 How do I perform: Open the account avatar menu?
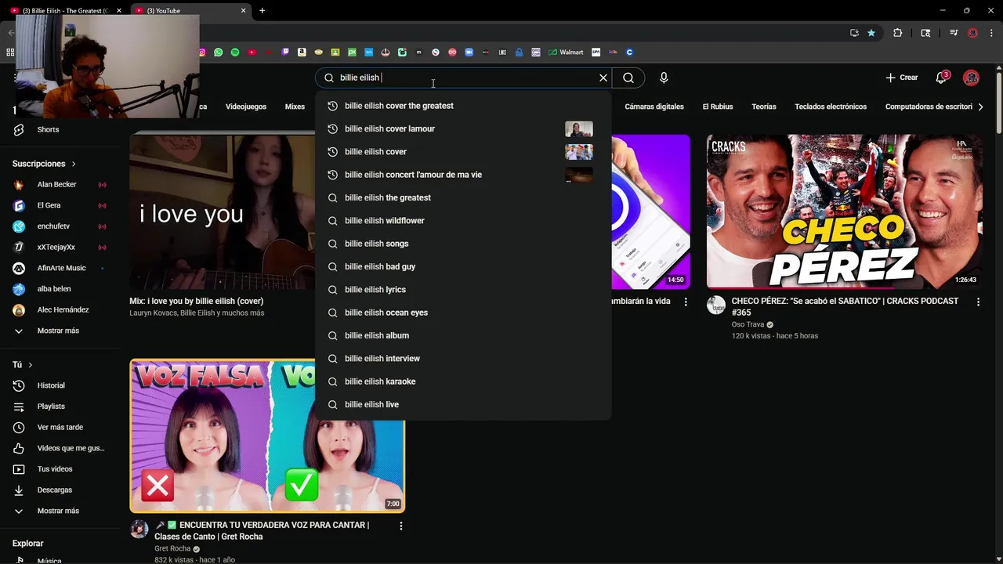coord(972,78)
